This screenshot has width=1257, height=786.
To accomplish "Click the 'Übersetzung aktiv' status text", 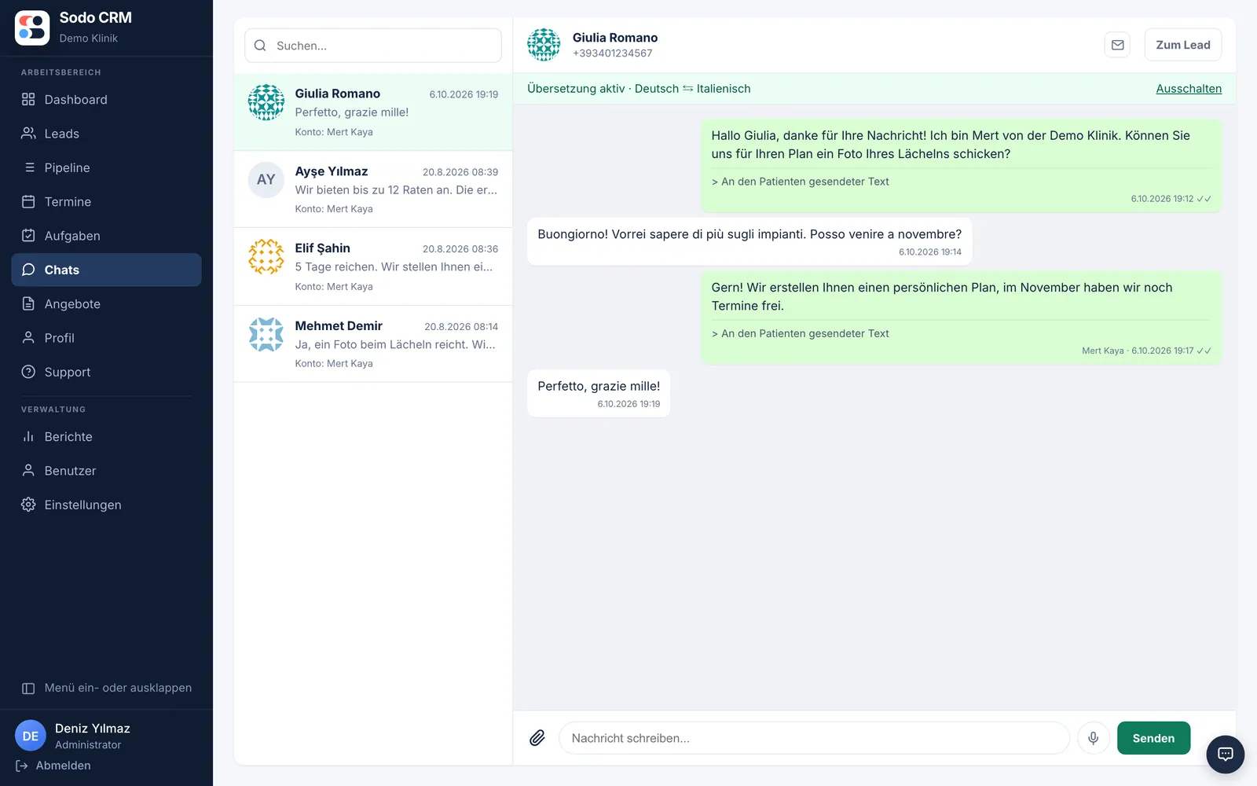I will (576, 89).
